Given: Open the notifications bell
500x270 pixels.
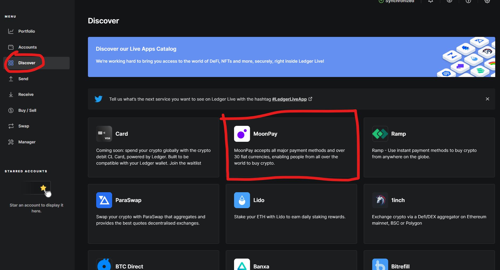Looking at the screenshot, I should [431, 1].
